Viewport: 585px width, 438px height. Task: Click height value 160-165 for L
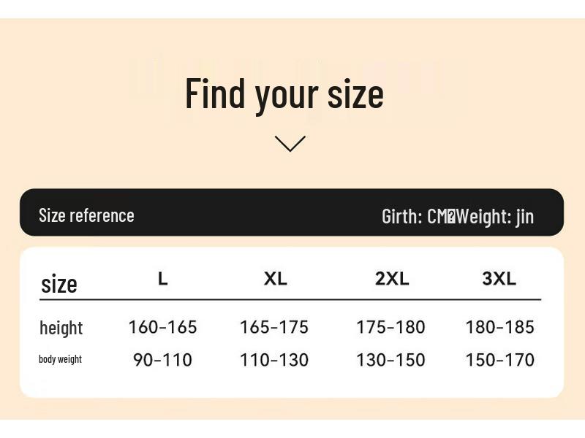[x=162, y=327]
